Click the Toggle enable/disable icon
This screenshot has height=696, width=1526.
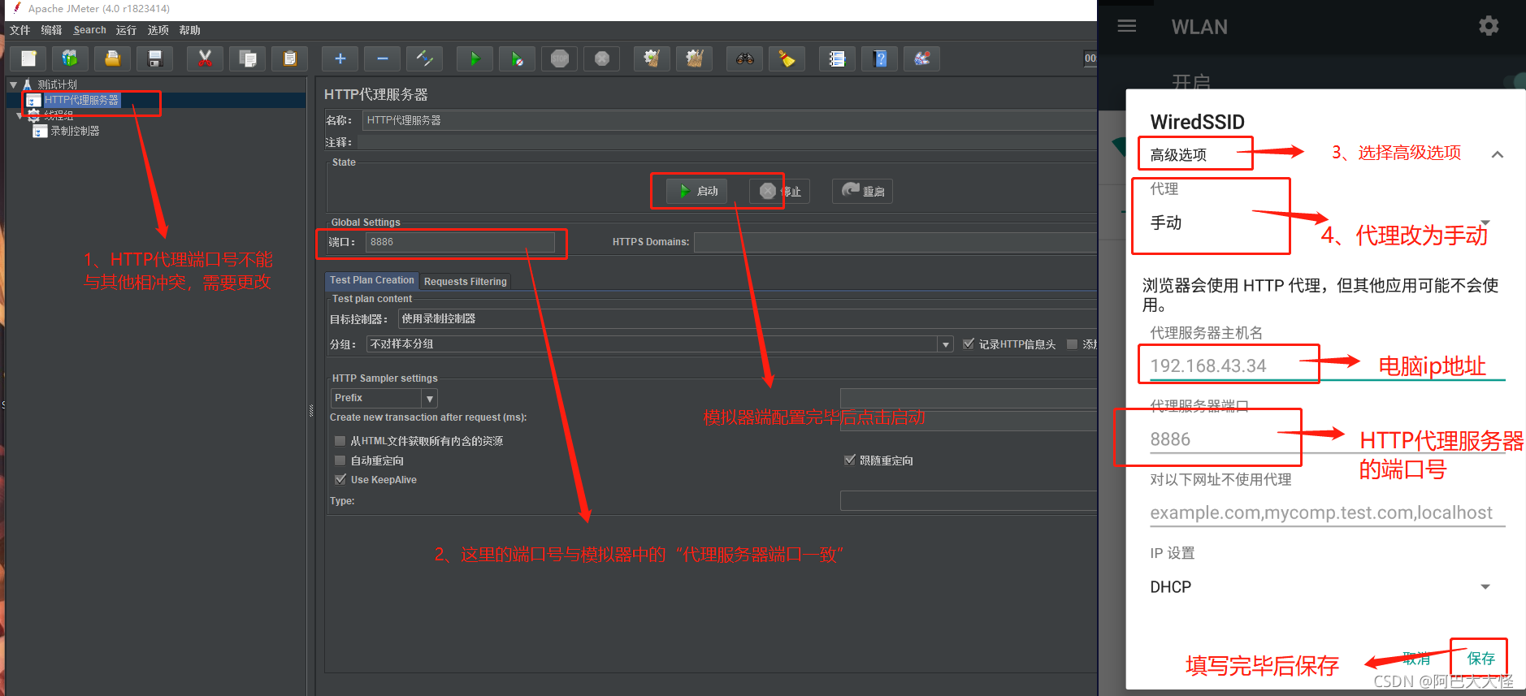pos(425,58)
